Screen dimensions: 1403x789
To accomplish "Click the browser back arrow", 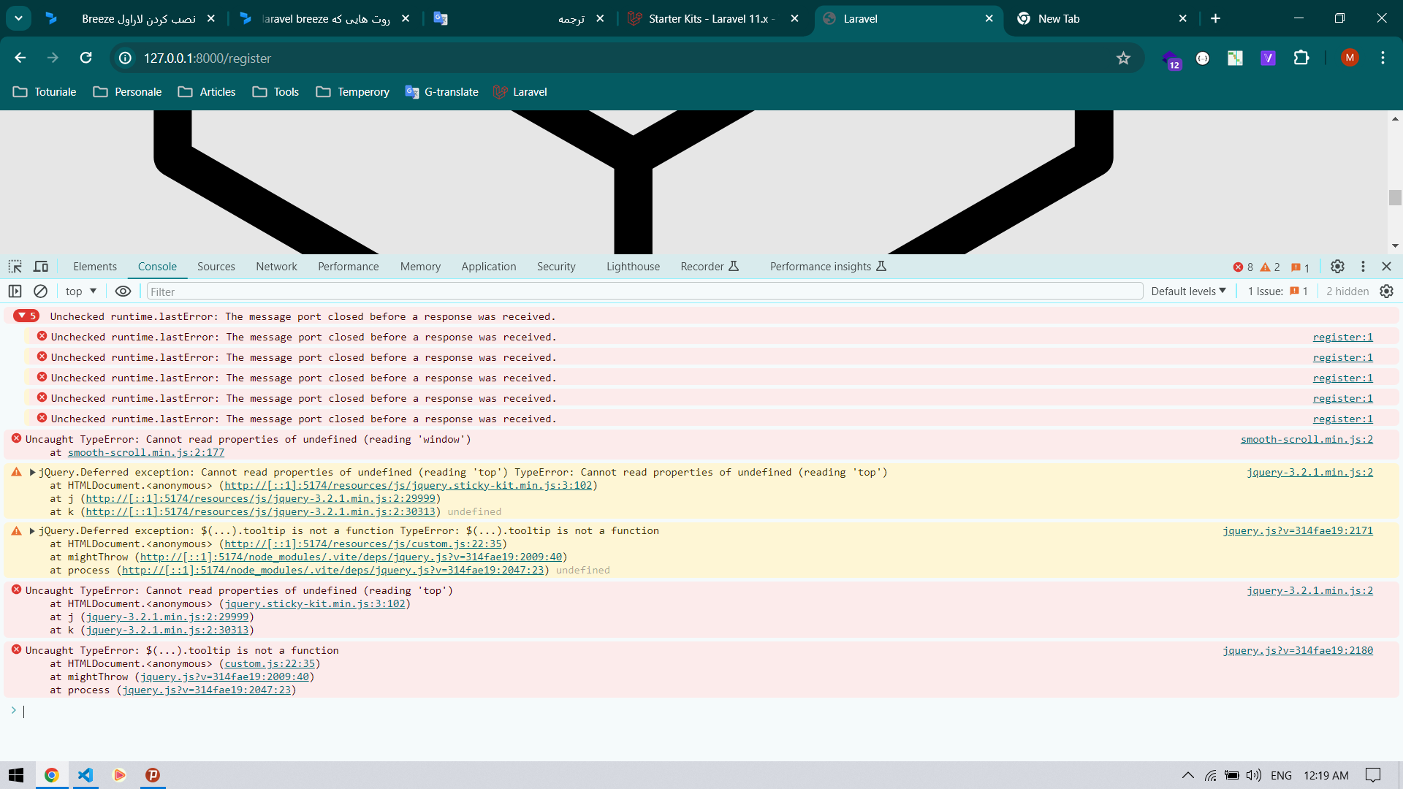I will pyautogui.click(x=20, y=58).
